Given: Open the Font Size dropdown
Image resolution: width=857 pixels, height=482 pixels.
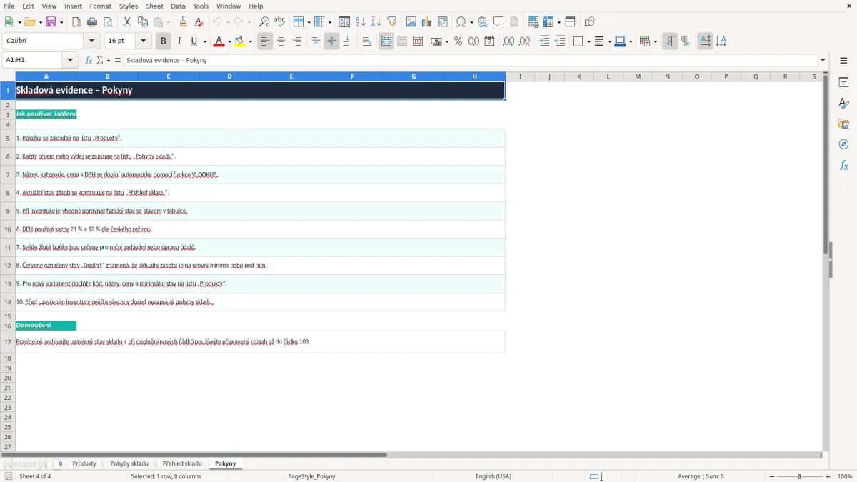Looking at the screenshot, I should tap(143, 41).
